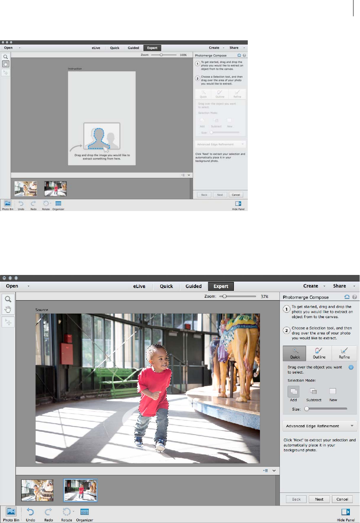Choose the Refine selection tool
The image size is (360, 523).
(x=344, y=353)
